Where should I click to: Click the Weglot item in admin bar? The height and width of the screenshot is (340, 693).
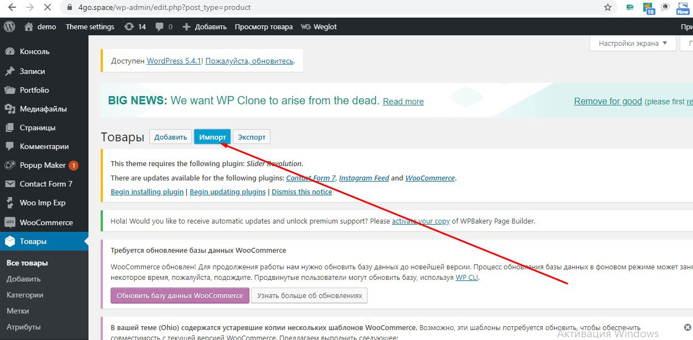pos(319,26)
